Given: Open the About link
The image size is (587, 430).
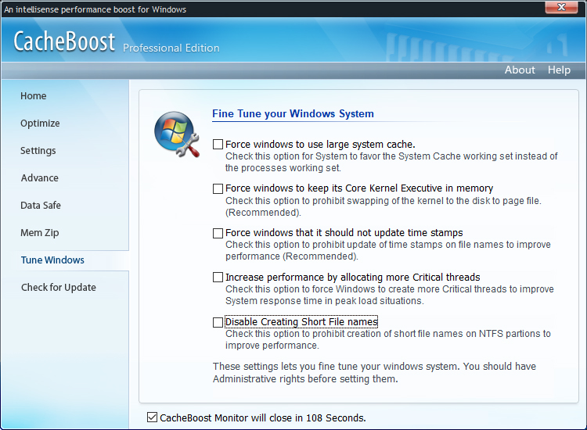Looking at the screenshot, I should tap(520, 70).
